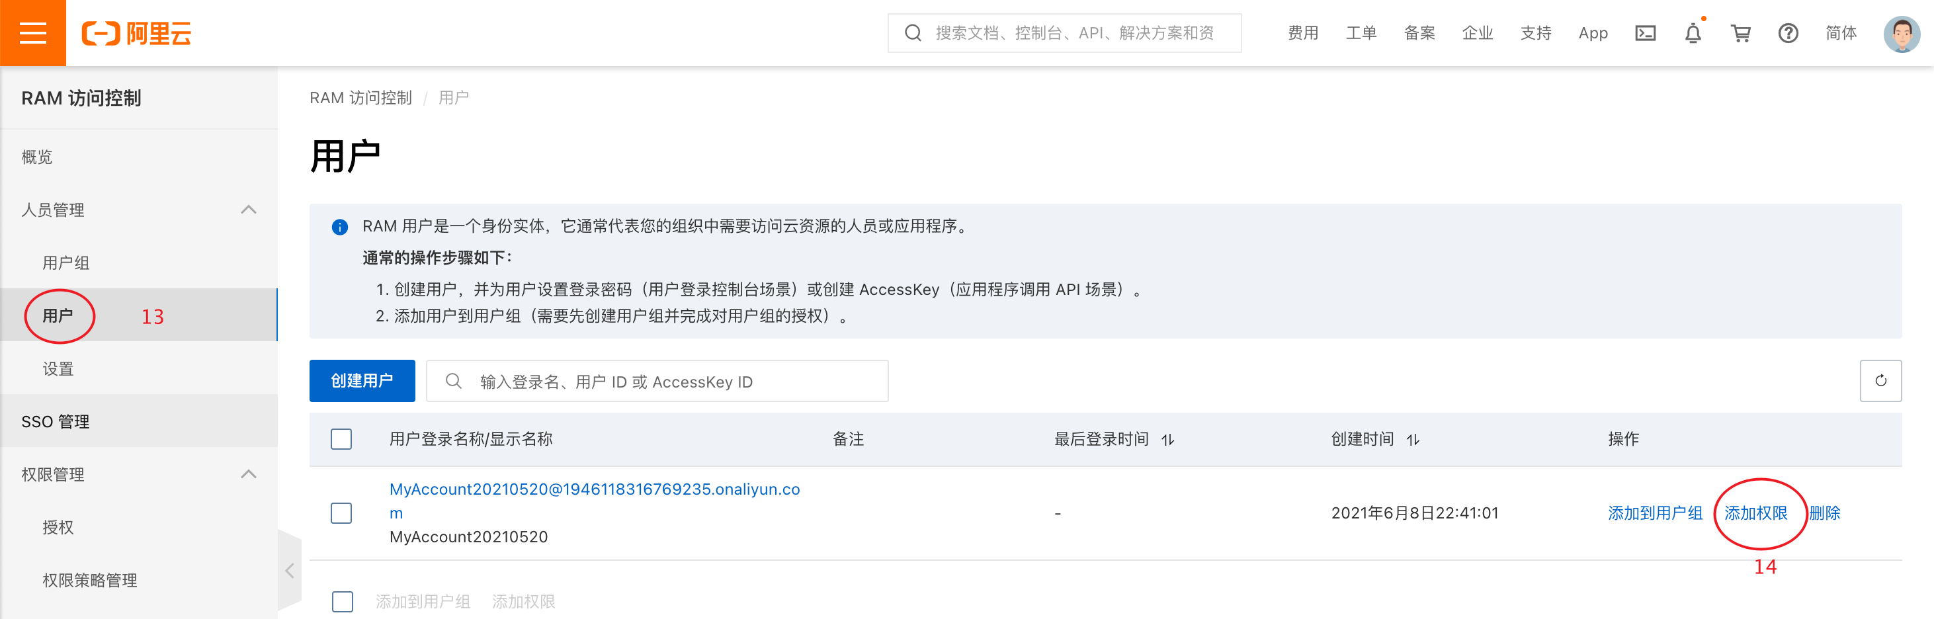Collapse the sidebar with arrow handle
This screenshot has width=1934, height=619.
289,570
